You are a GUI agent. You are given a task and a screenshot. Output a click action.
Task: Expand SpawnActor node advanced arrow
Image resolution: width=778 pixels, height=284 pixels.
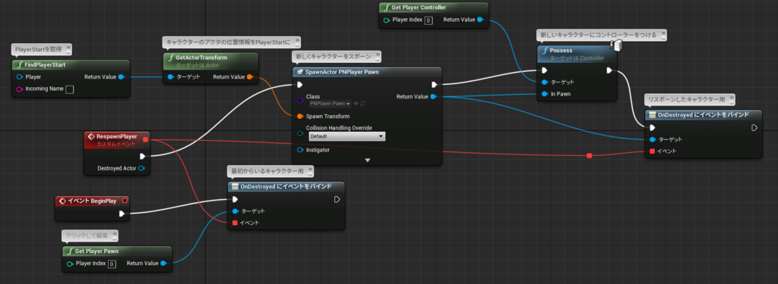[367, 161]
